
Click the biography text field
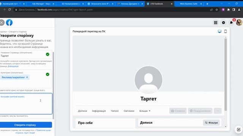(x=26, y=104)
